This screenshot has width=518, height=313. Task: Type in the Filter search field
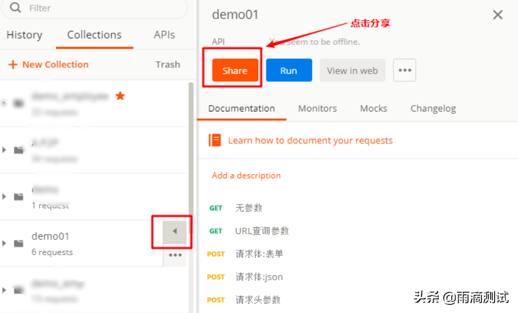click(99, 8)
